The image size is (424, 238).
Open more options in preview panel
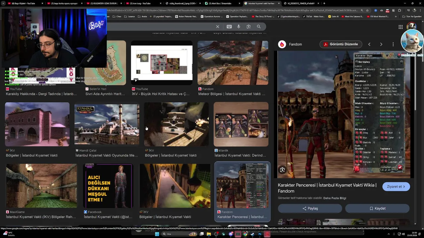click(x=393, y=44)
